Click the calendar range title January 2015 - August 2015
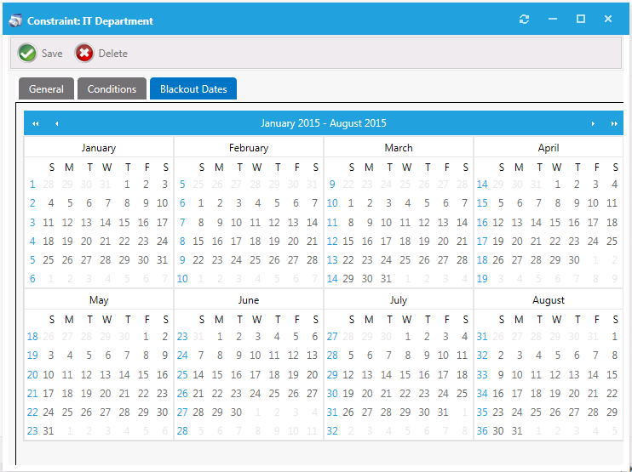This screenshot has height=472, width=632. [324, 123]
